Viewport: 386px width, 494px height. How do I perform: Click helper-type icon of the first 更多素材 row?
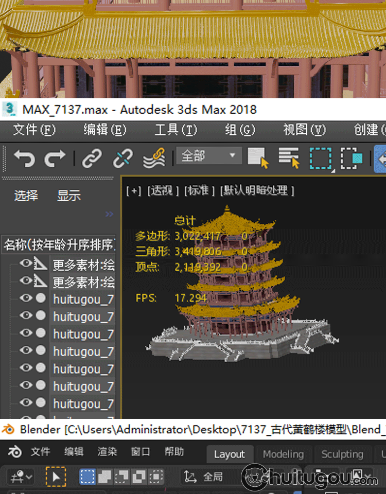coord(41,263)
